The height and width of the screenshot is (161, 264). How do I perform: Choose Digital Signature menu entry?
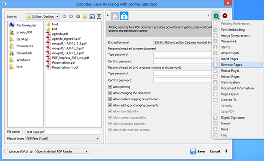pyautogui.click(x=238, y=118)
